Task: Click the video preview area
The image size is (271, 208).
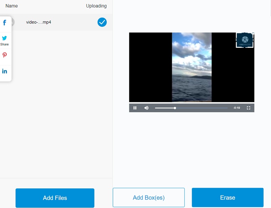Action: click(x=191, y=68)
